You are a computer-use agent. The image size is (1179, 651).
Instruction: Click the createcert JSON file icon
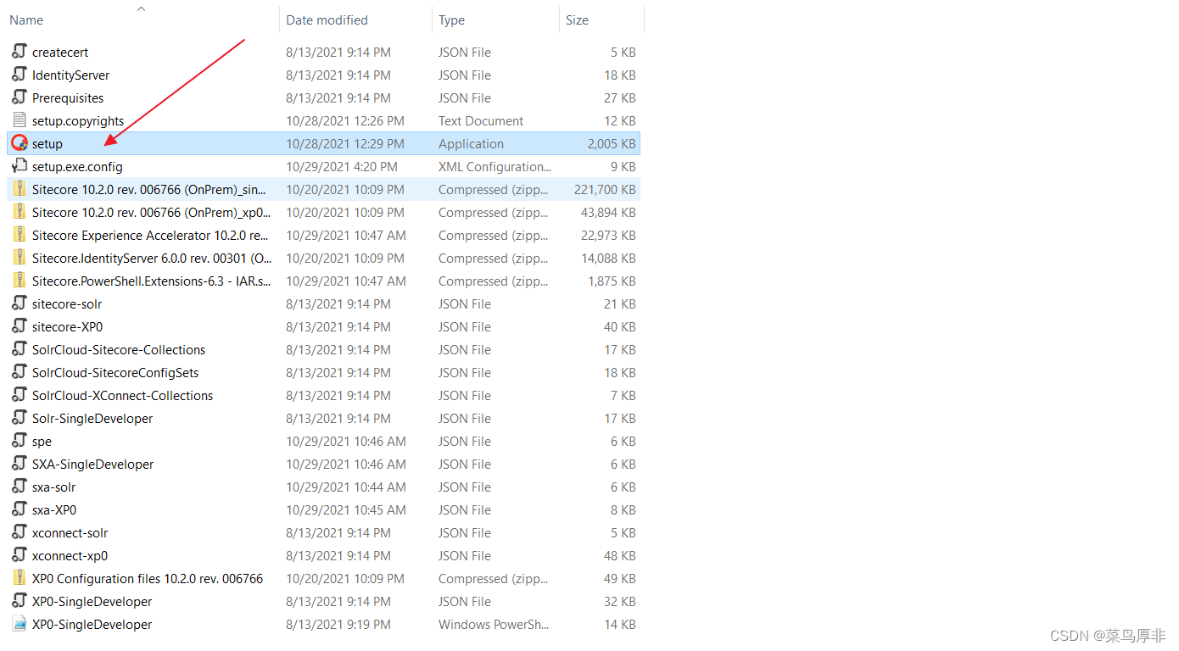[x=20, y=52]
